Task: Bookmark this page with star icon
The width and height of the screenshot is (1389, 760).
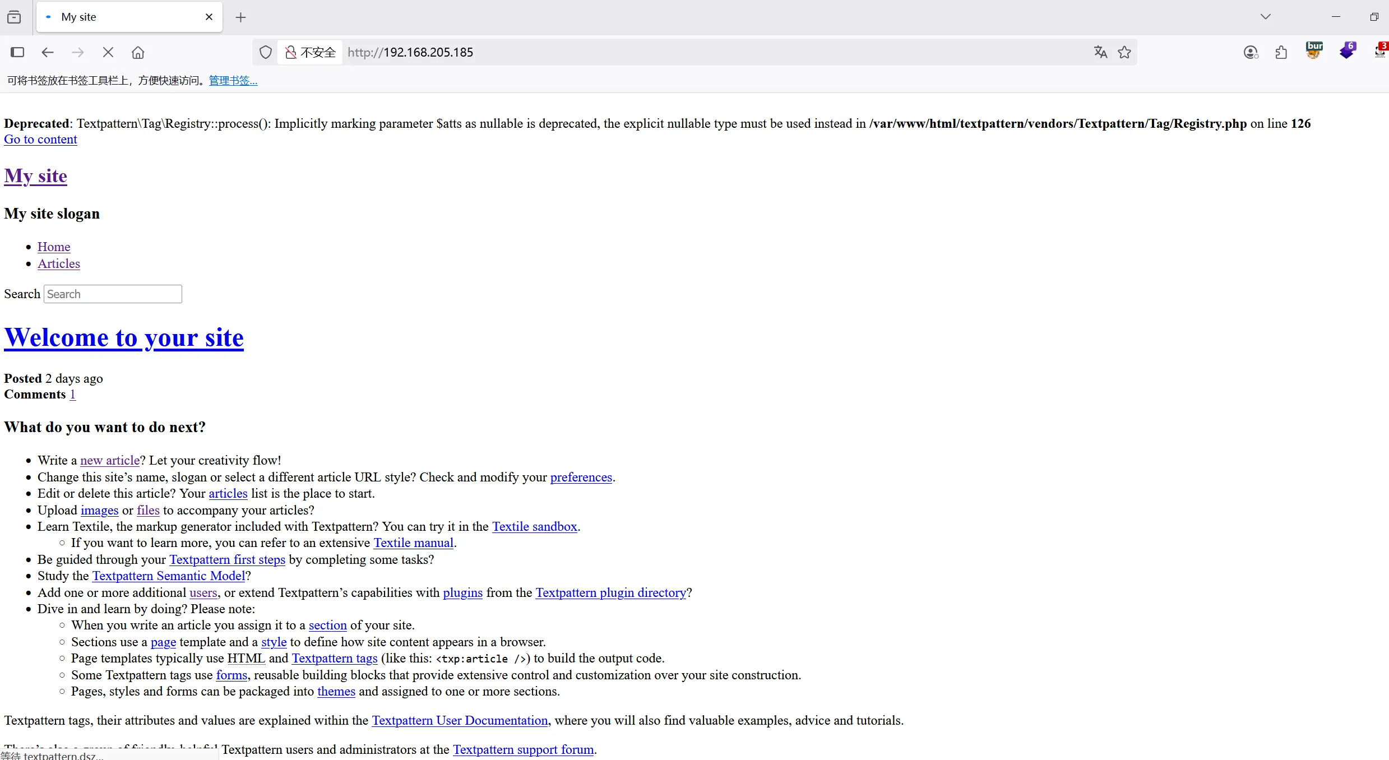Action: [x=1124, y=52]
